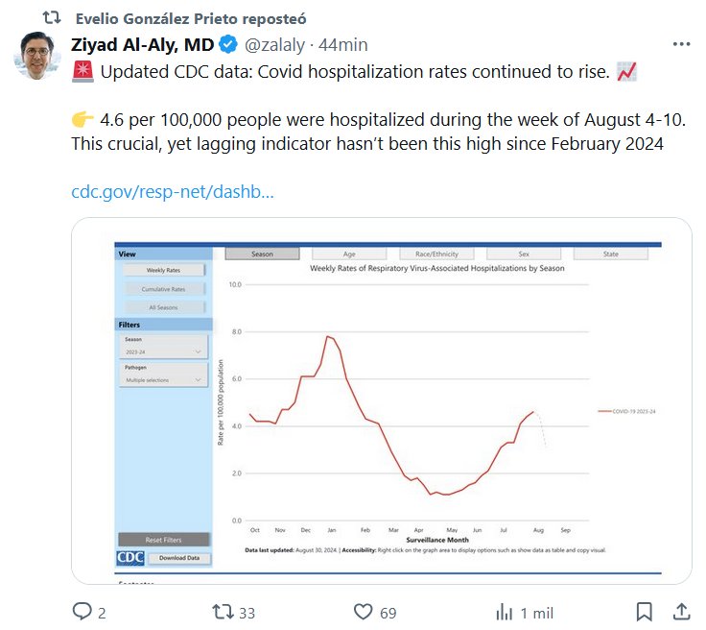Open the three-dot more options menu
The image size is (706, 630).
coord(680,44)
